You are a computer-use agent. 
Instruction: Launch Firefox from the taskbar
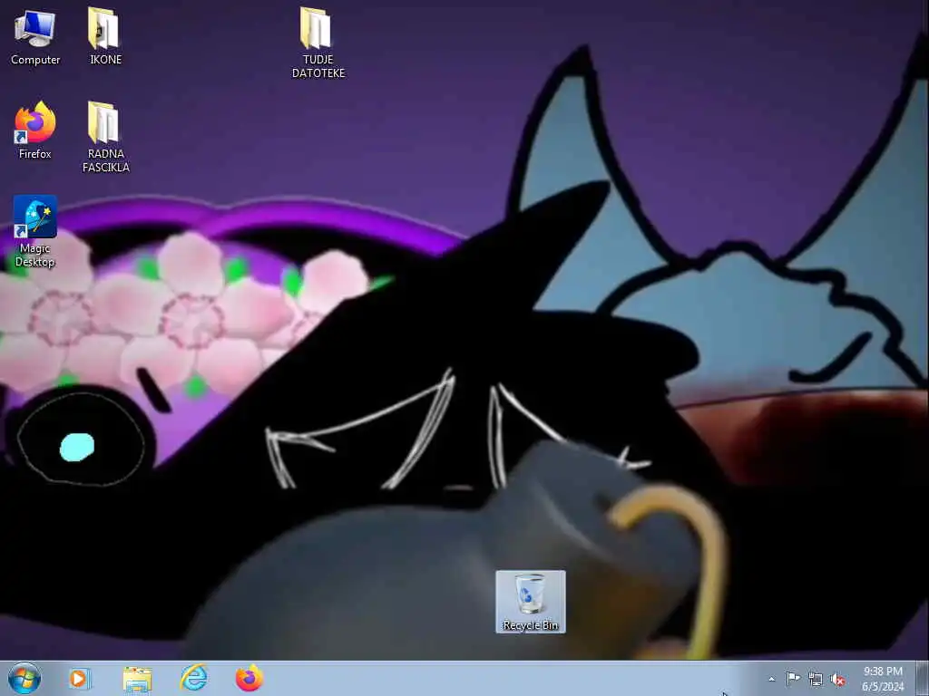tap(249, 678)
